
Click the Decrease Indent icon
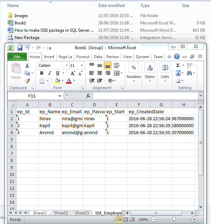click(92, 81)
